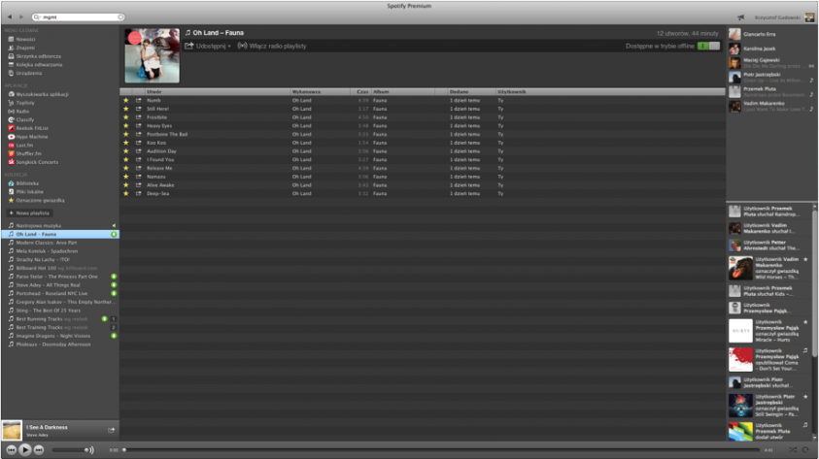Open the Oh Land artist link for Numb

[301, 100]
